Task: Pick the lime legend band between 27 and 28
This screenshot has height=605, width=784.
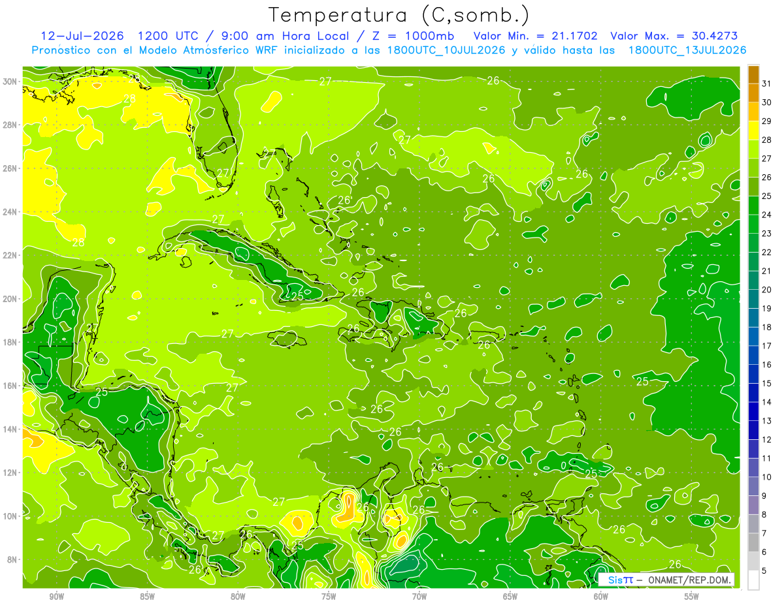Action: point(753,149)
